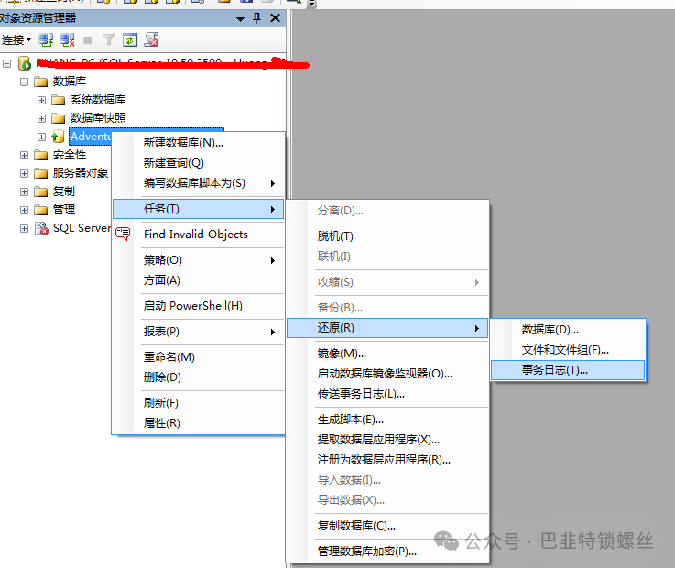675x568 pixels.
Task: Choose 启动 PowerShell(H)
Action: click(x=199, y=306)
